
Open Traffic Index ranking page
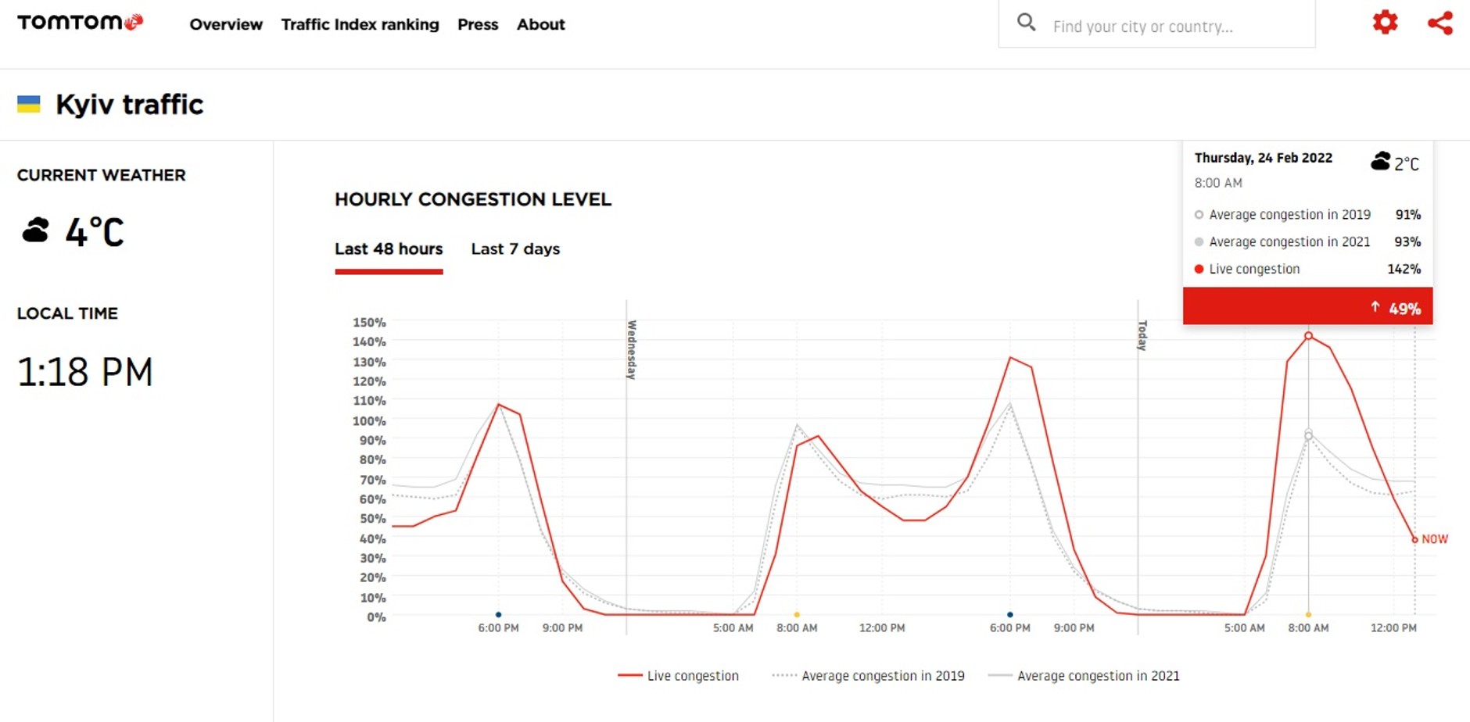360,24
